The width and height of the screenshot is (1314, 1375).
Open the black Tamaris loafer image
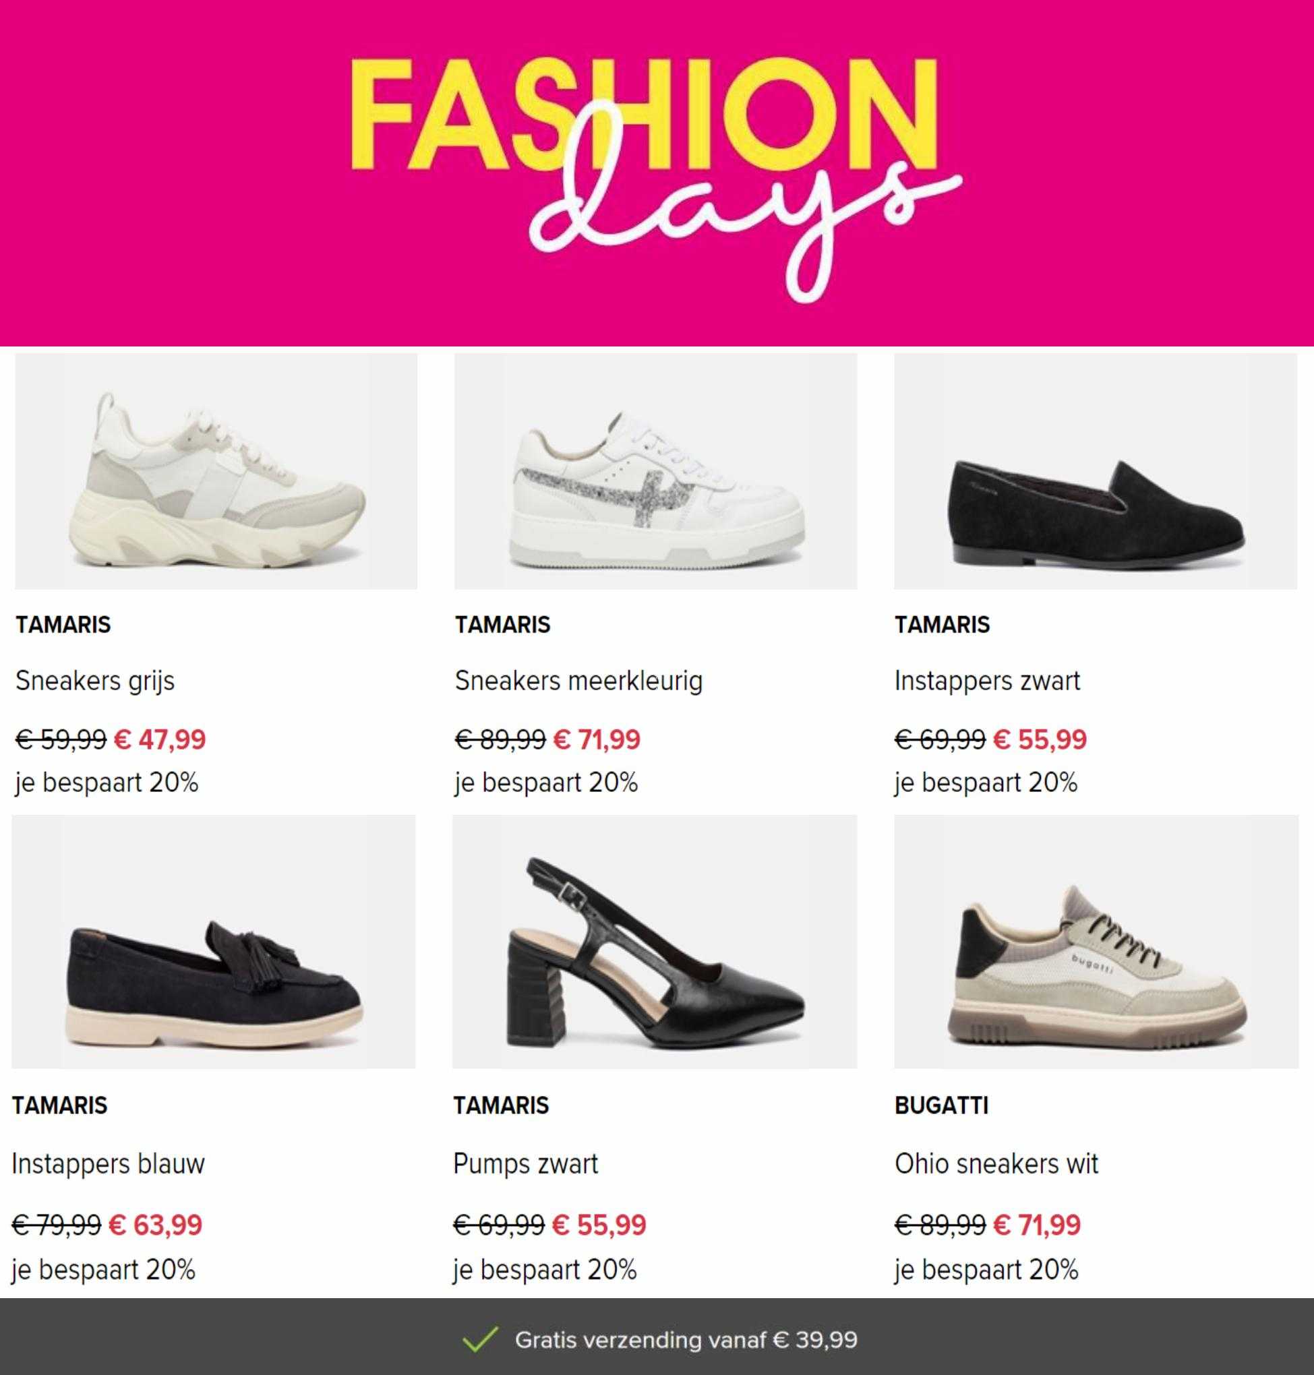click(1096, 471)
